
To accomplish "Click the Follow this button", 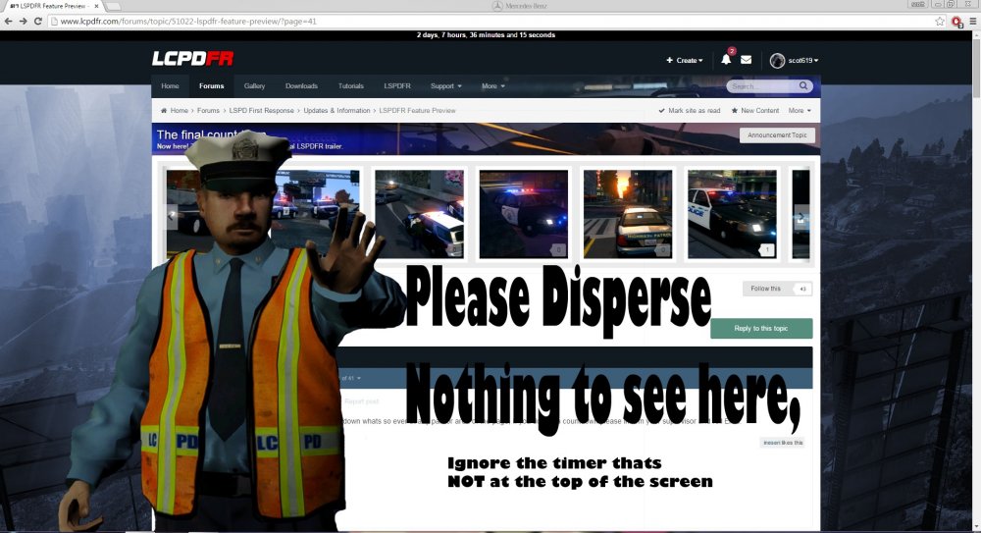I will (x=766, y=289).
